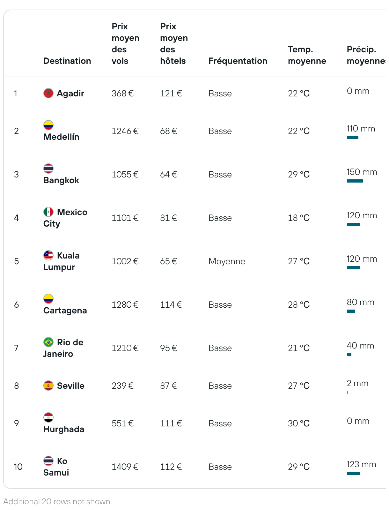Click the Thailand flag above Bangkok
Viewport: 389px width, 510px height.
[x=48, y=169]
